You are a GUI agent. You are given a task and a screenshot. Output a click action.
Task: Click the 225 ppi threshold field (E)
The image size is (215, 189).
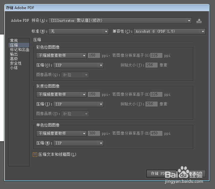pos(156,94)
